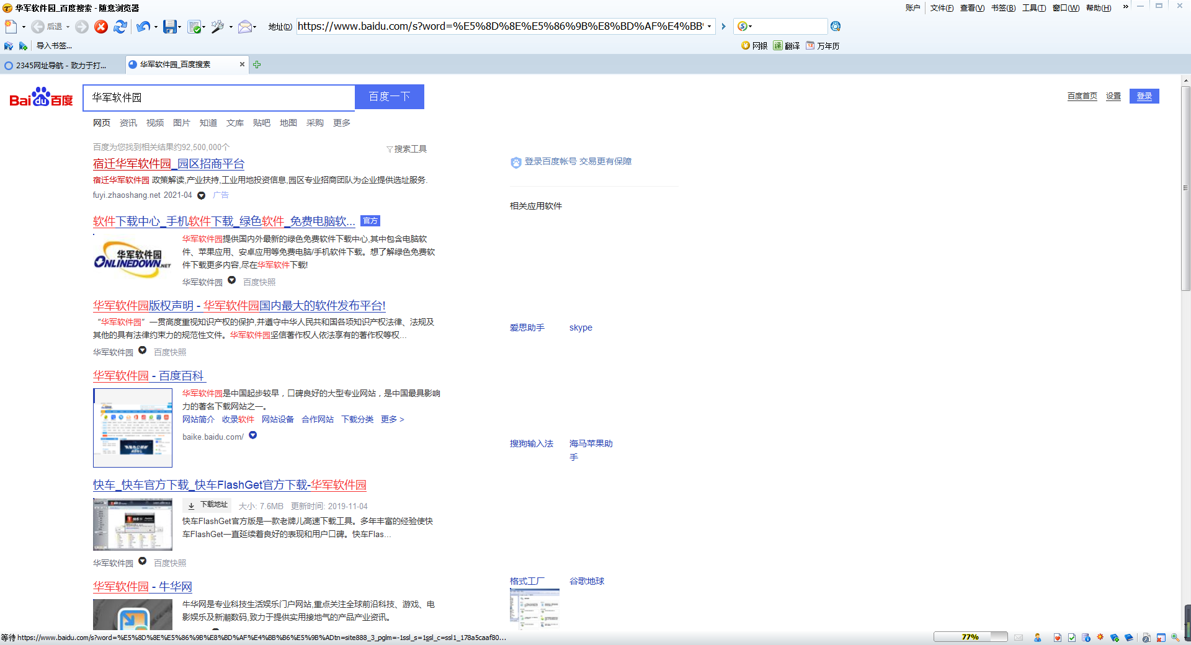The height and width of the screenshot is (645, 1191).
Task: Expand the dropdown beside fuyi.zhaoshang.net result
Action: pyautogui.click(x=201, y=196)
